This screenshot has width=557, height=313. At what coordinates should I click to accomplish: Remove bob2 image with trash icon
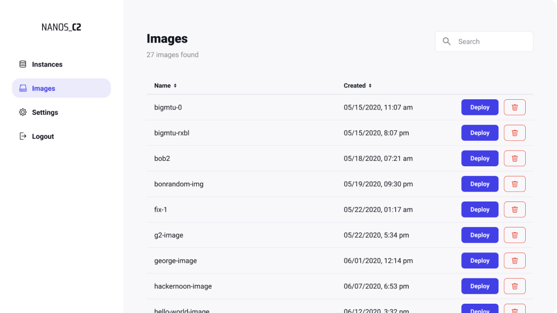click(x=514, y=158)
